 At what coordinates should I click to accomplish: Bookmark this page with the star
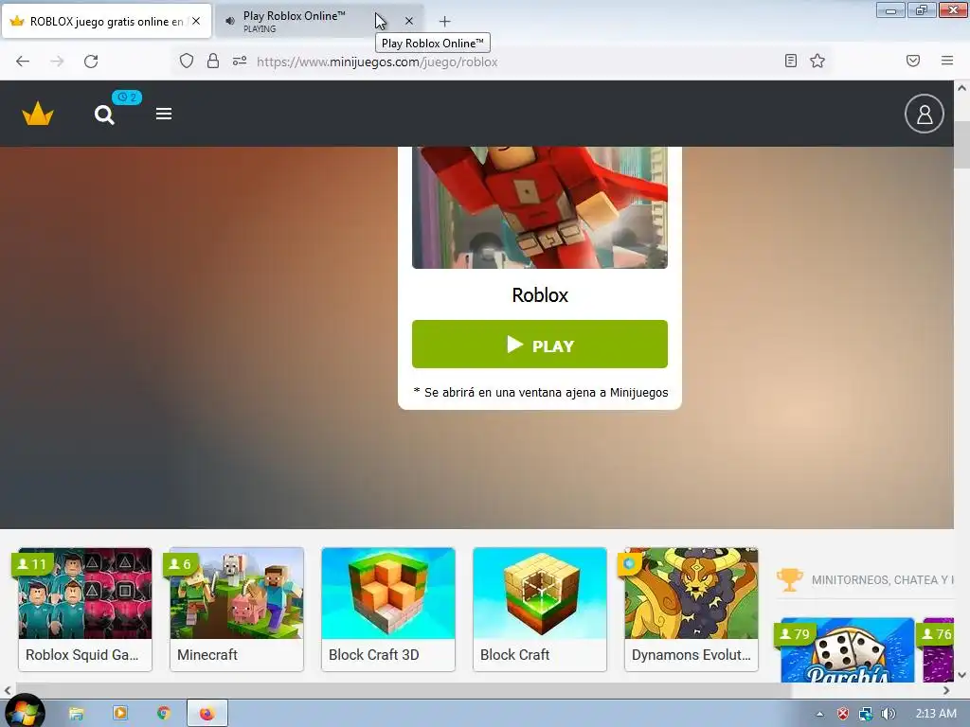coord(817,61)
